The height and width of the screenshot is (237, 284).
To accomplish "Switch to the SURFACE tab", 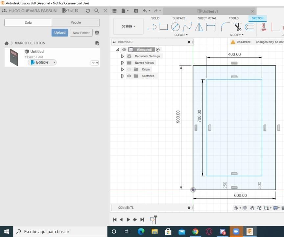I will point(179,18).
